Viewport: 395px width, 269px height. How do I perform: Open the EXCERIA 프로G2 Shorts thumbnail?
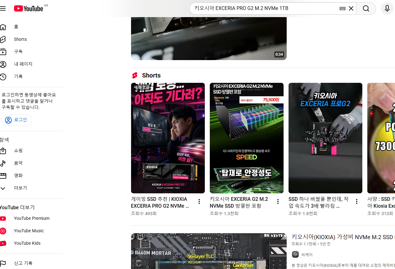tap(325, 138)
